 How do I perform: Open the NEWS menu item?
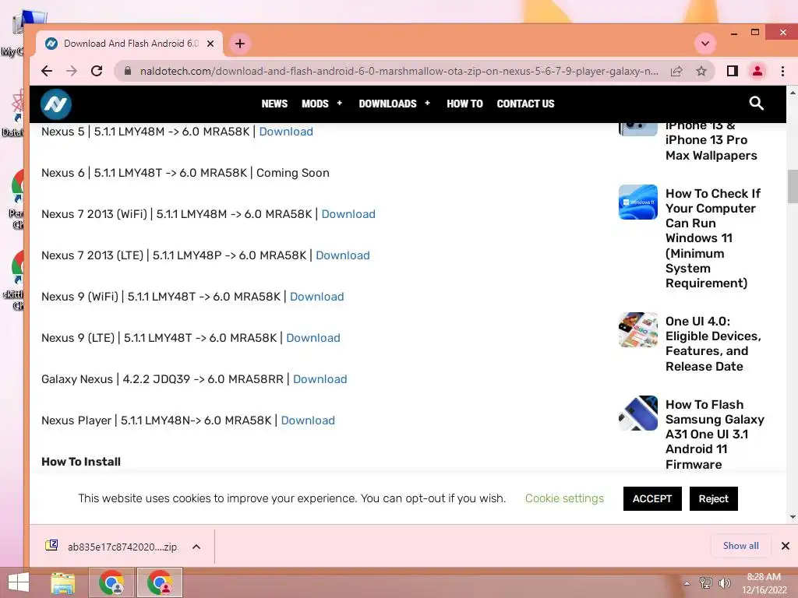point(274,104)
